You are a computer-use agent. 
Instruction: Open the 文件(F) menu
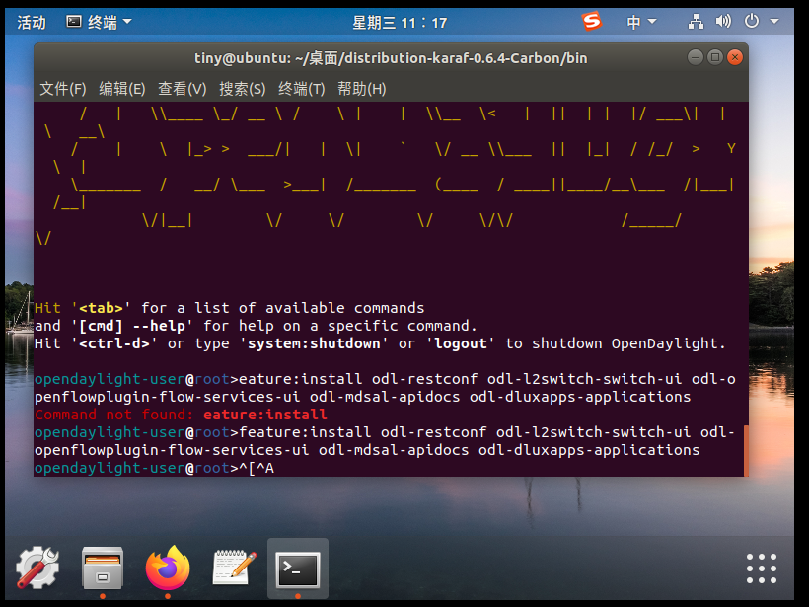click(x=63, y=89)
